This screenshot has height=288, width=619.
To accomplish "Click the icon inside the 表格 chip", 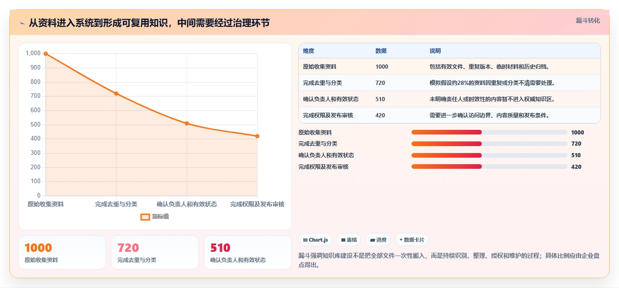I will [x=343, y=240].
